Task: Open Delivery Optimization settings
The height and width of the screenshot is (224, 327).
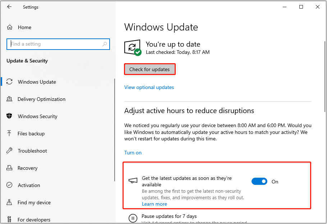Action: click(x=41, y=99)
